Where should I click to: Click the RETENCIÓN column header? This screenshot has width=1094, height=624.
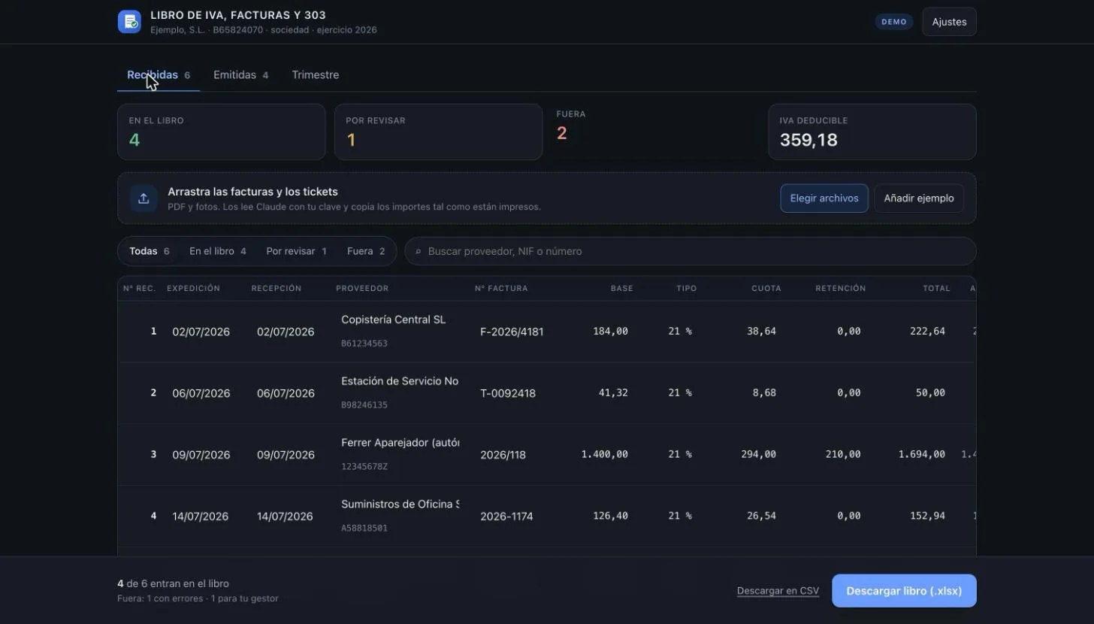841,289
